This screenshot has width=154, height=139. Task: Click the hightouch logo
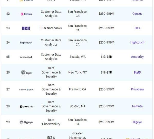coord(26,43)
